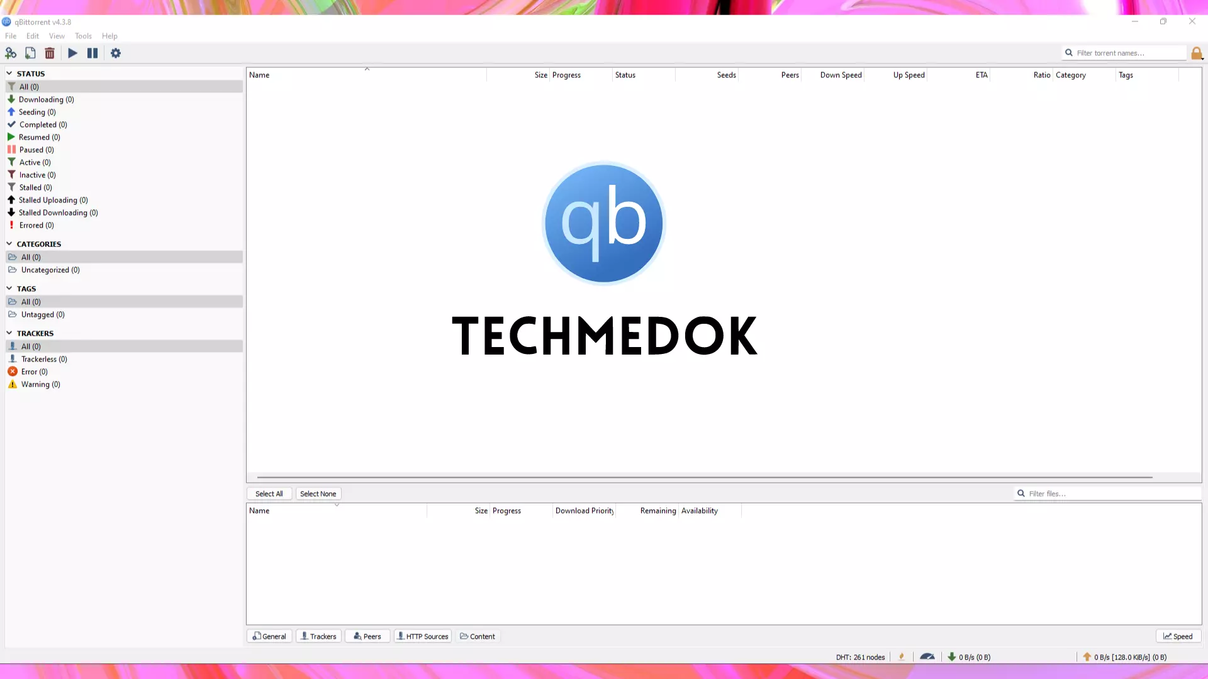Sort torrents by ETA column

[959, 75]
